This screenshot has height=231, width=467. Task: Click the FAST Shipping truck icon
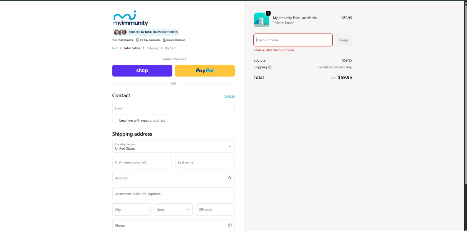(115, 40)
